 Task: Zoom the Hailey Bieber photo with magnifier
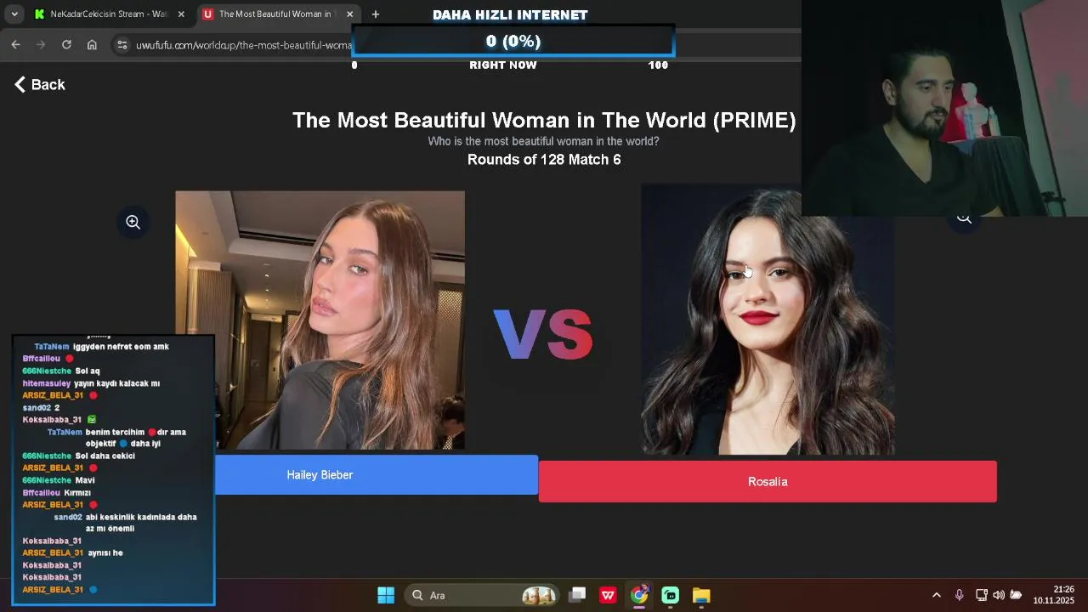tap(133, 222)
